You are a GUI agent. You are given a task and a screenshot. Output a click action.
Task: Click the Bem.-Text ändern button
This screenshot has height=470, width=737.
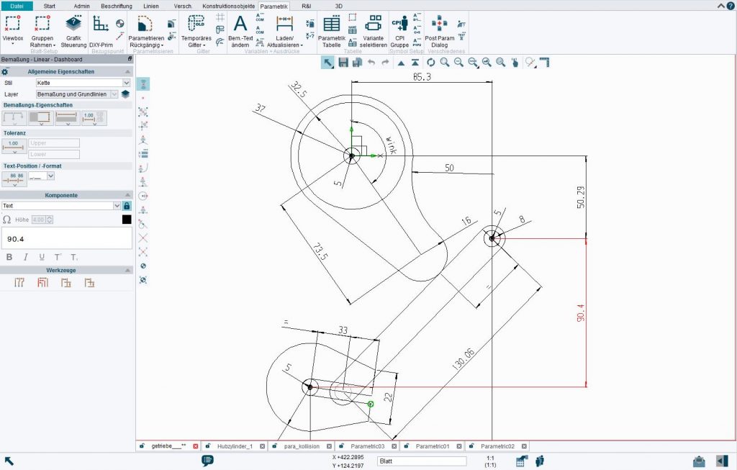point(240,29)
